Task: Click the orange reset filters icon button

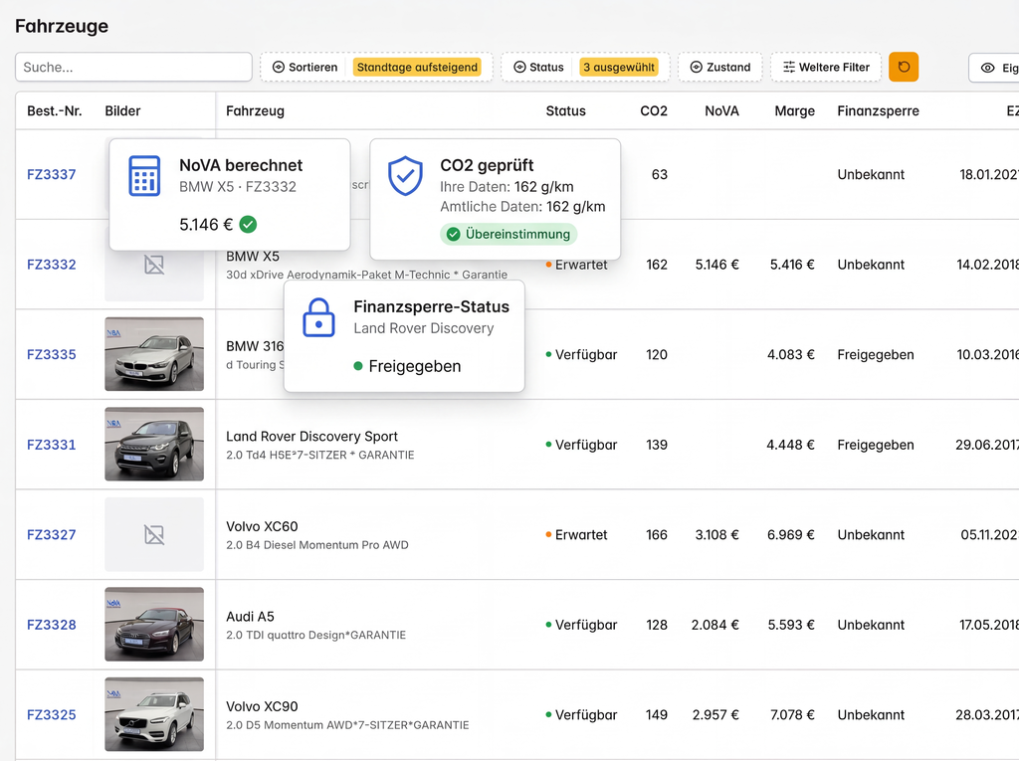Action: click(904, 67)
